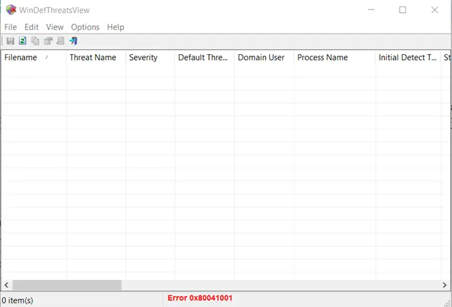Click the red Error 0x80041001 status text

pyautogui.click(x=200, y=298)
